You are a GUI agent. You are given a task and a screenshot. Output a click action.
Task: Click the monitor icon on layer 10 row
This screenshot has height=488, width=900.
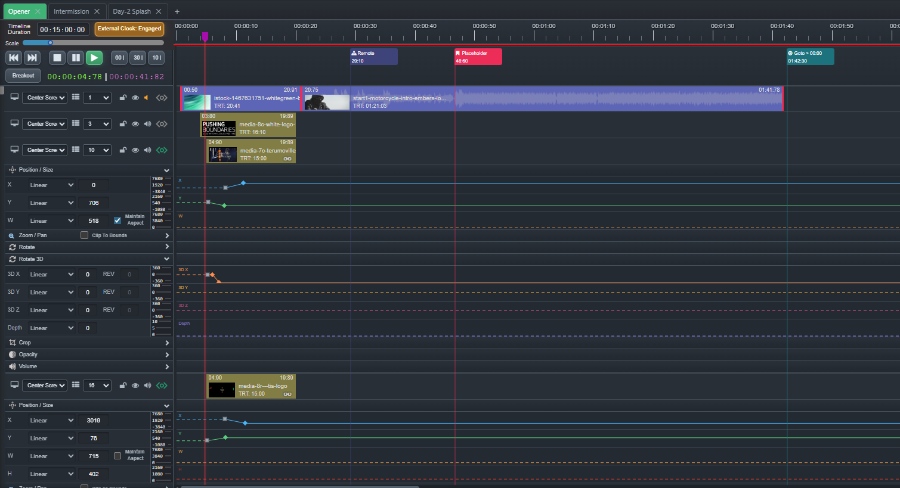point(14,150)
